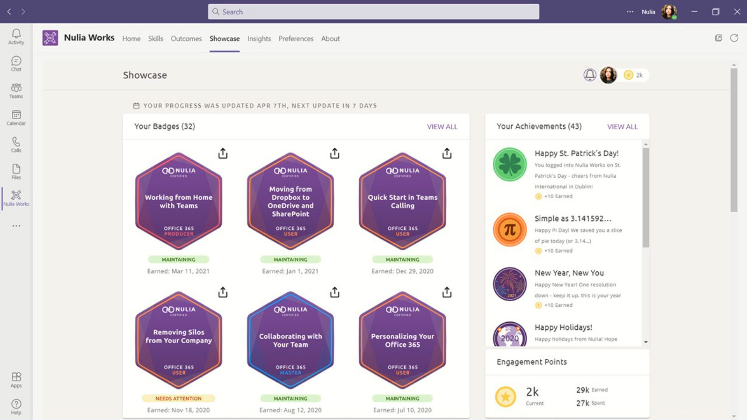The image size is (747, 420).
Task: Switch to the Home tab
Action: (131, 38)
